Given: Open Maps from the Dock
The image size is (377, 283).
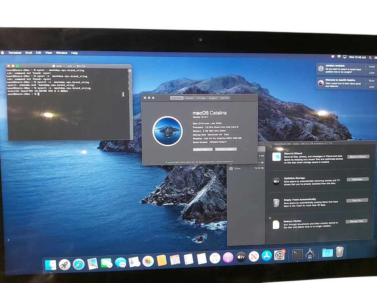Looking at the screenshot, I should click(x=135, y=262).
